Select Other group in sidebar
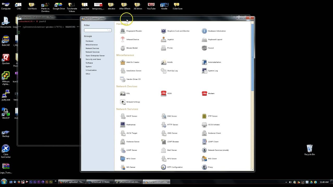Image resolution: width=333 pixels, height=187 pixels. pos(88,74)
